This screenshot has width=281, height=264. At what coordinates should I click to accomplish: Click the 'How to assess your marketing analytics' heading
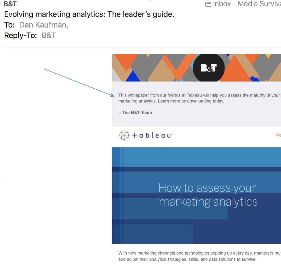(208, 195)
